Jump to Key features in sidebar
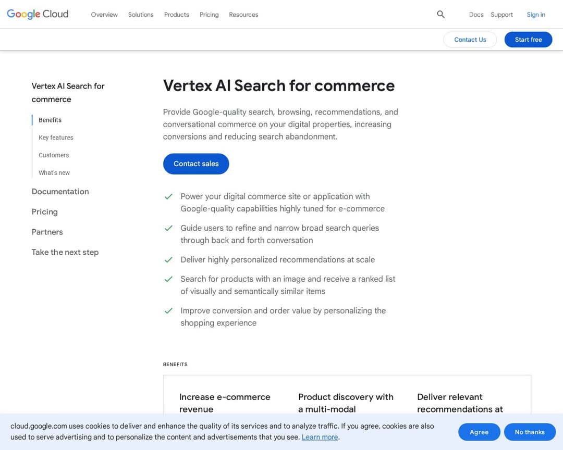 (56, 137)
